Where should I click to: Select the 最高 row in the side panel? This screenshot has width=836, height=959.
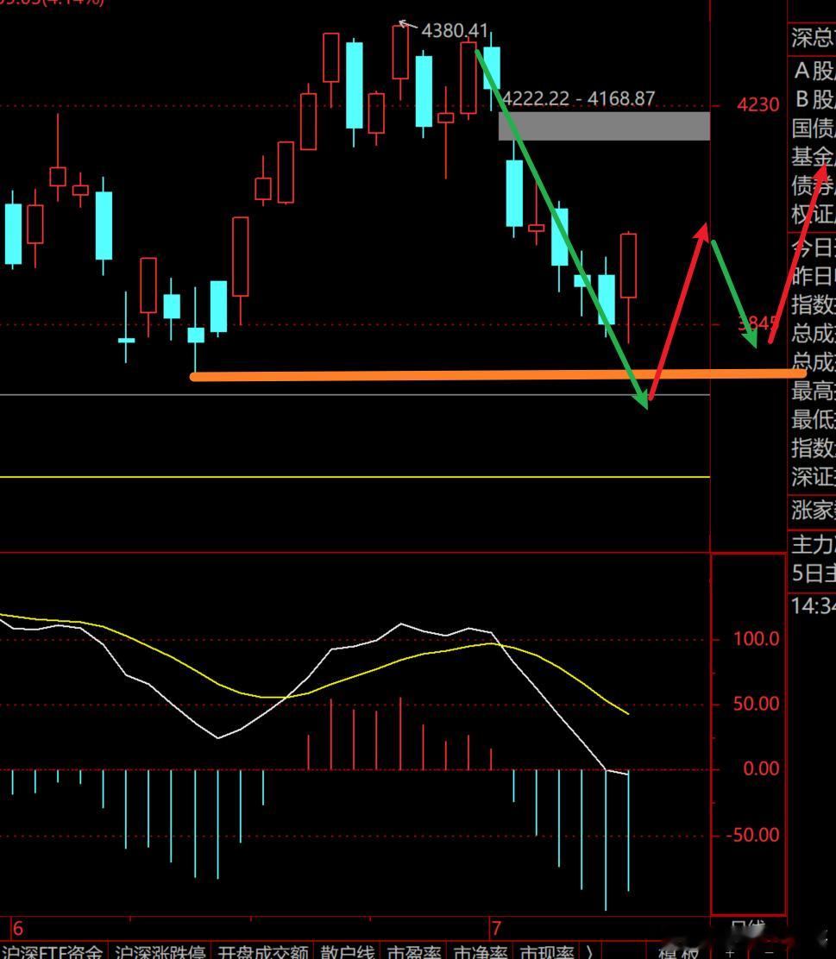(814, 390)
